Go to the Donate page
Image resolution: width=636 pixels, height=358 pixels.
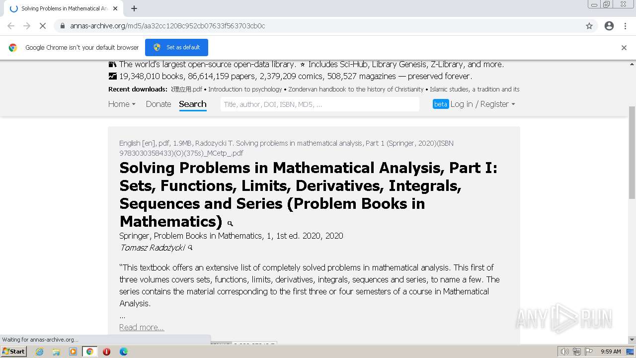pyautogui.click(x=159, y=104)
